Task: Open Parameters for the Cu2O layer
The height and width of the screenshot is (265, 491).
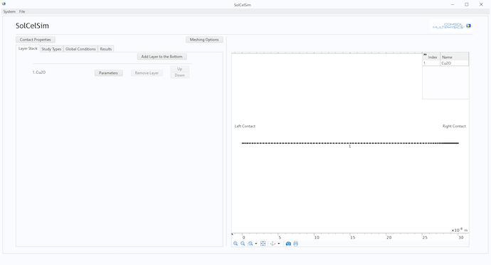Action: click(108, 72)
